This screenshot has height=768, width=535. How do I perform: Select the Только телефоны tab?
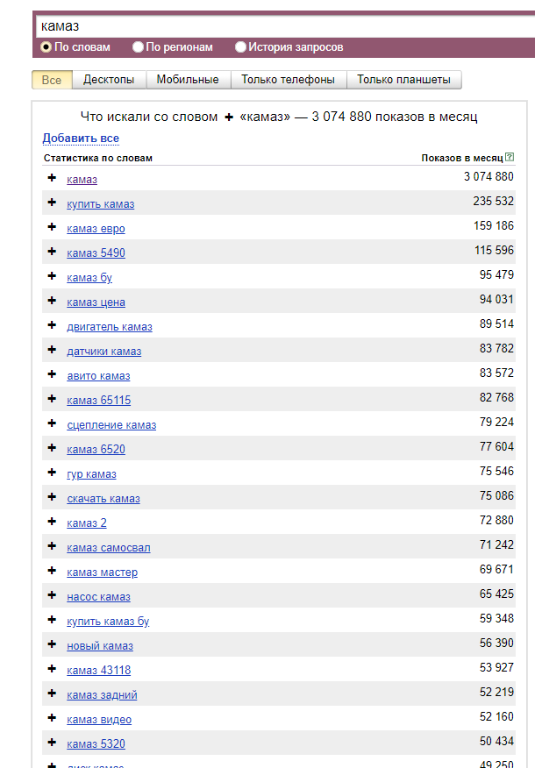pos(288,80)
